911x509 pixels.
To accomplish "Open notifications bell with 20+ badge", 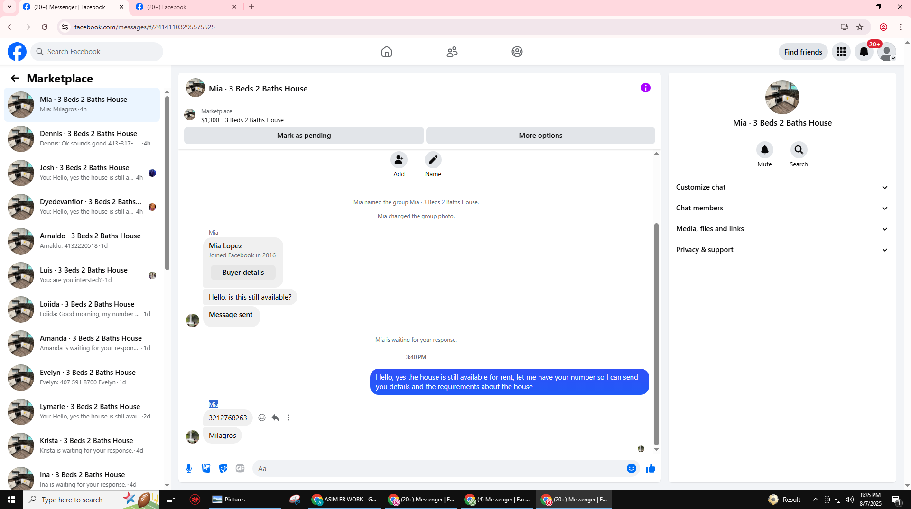I will pyautogui.click(x=864, y=52).
